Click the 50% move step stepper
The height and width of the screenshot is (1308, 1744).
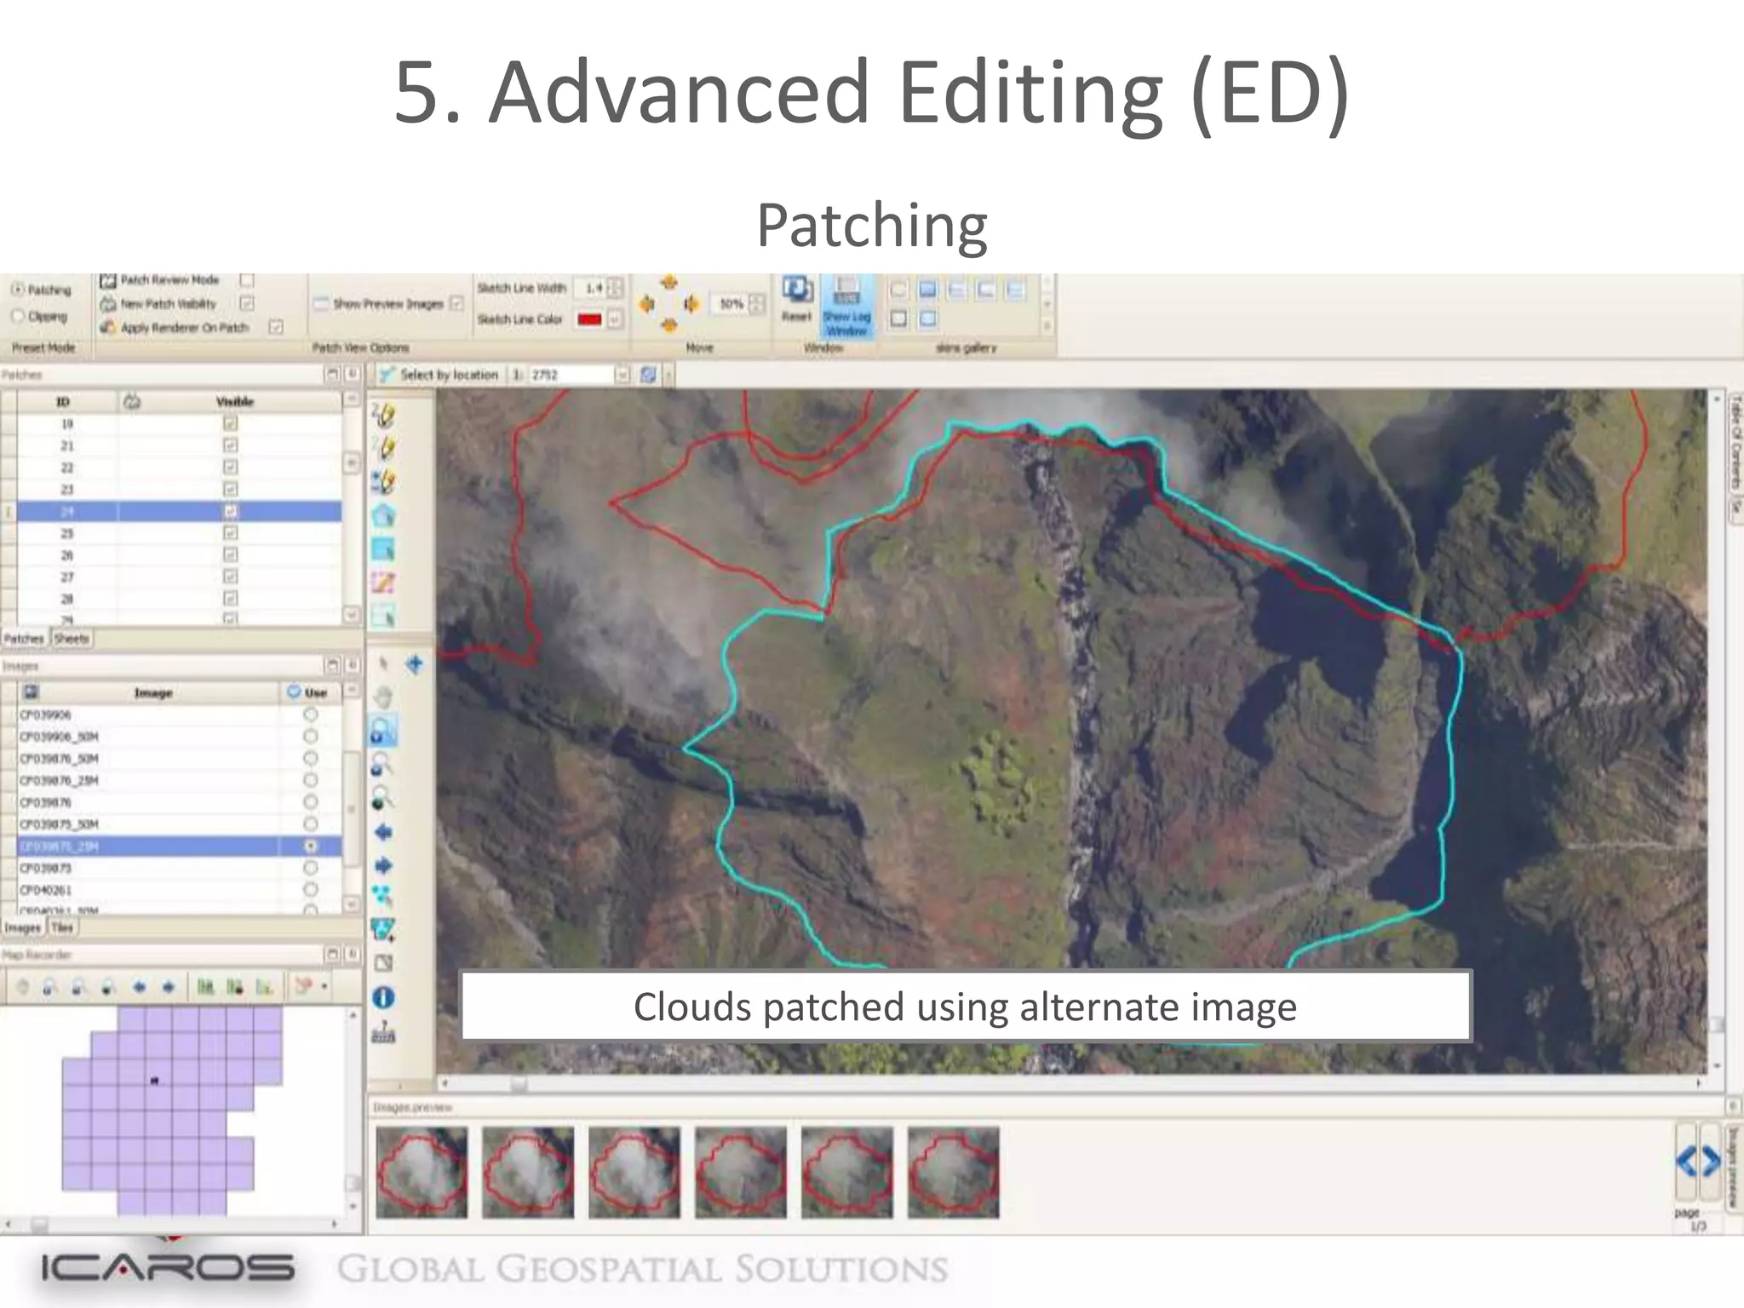757,304
